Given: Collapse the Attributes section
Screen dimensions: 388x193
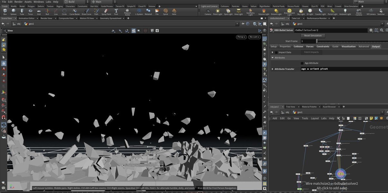Looking at the screenshot, I should pos(273,58).
